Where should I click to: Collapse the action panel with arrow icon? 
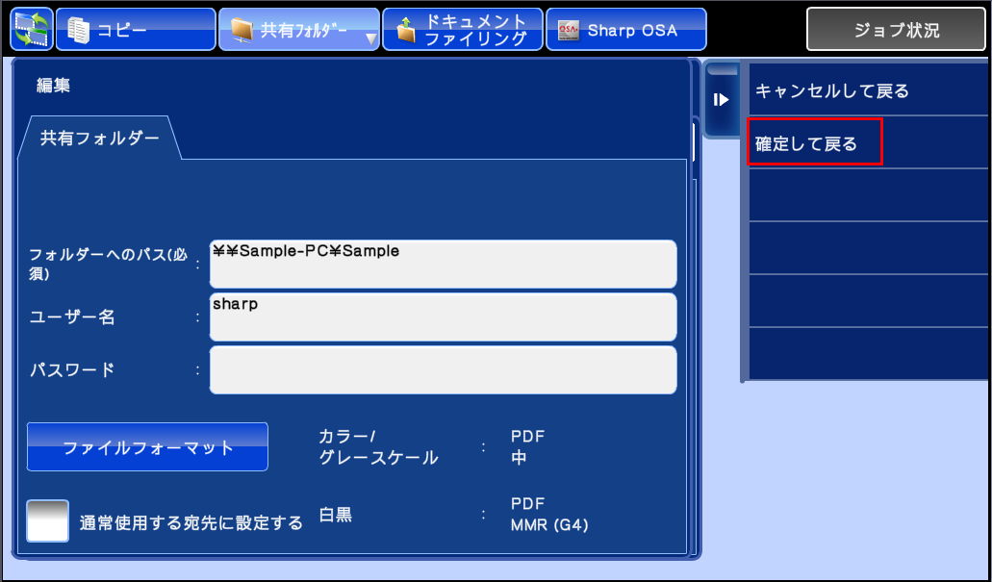pyautogui.click(x=721, y=99)
